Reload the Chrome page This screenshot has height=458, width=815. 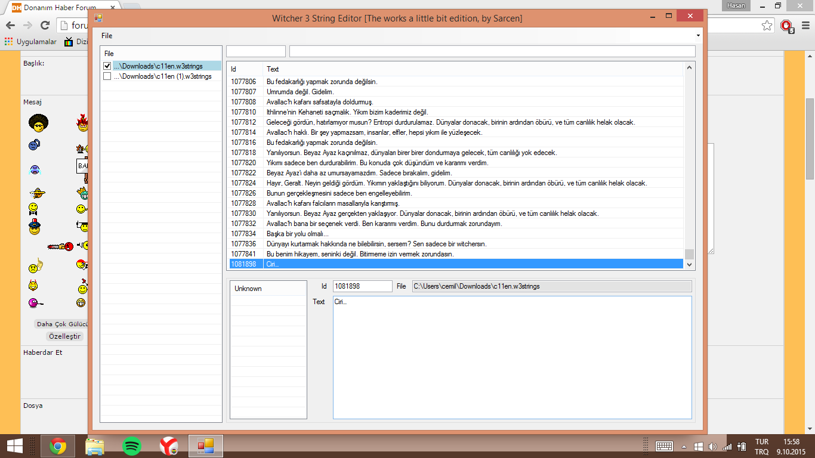click(x=45, y=26)
